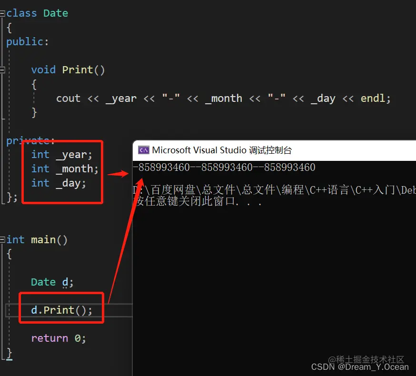
Task: Click the Print() method name in class
Action: (83, 70)
